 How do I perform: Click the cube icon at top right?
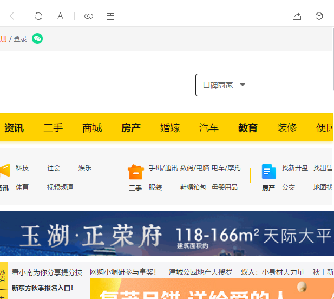319,16
